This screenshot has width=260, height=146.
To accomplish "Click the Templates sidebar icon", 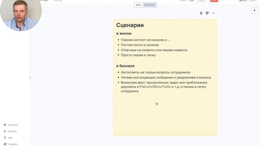I will 5,125.
